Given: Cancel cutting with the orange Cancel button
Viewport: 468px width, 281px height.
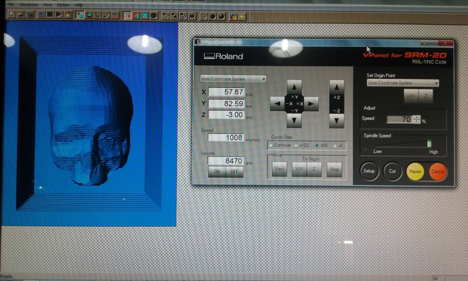Looking at the screenshot, I should [x=438, y=171].
